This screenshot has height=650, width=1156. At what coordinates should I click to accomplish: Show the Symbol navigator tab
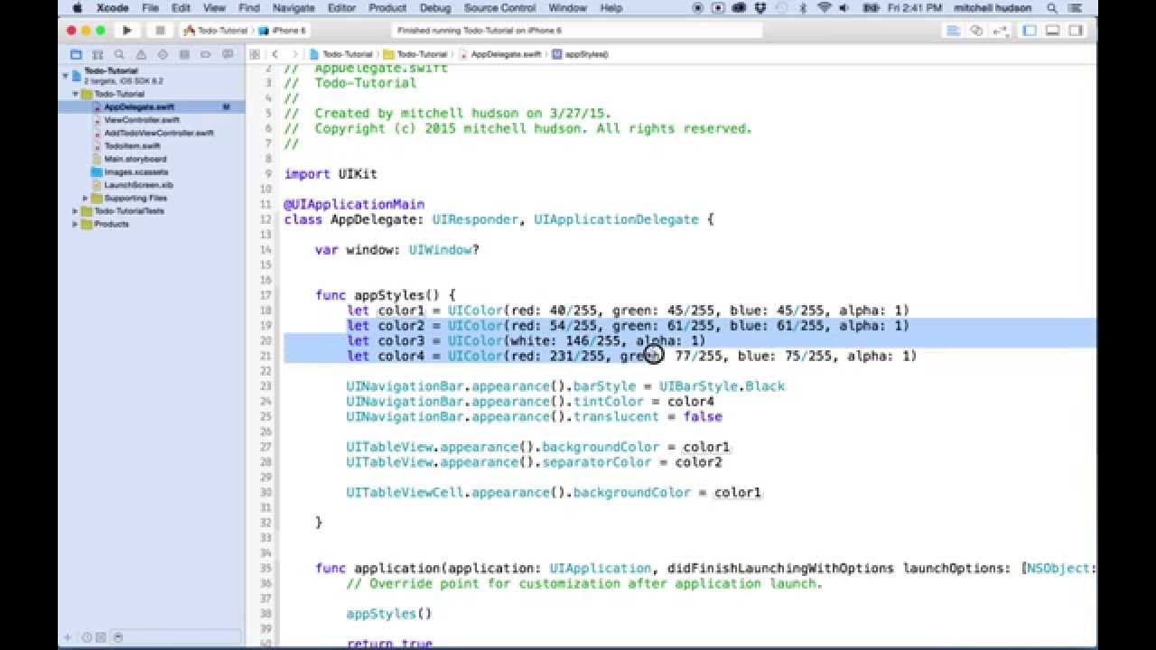pyautogui.click(x=98, y=55)
